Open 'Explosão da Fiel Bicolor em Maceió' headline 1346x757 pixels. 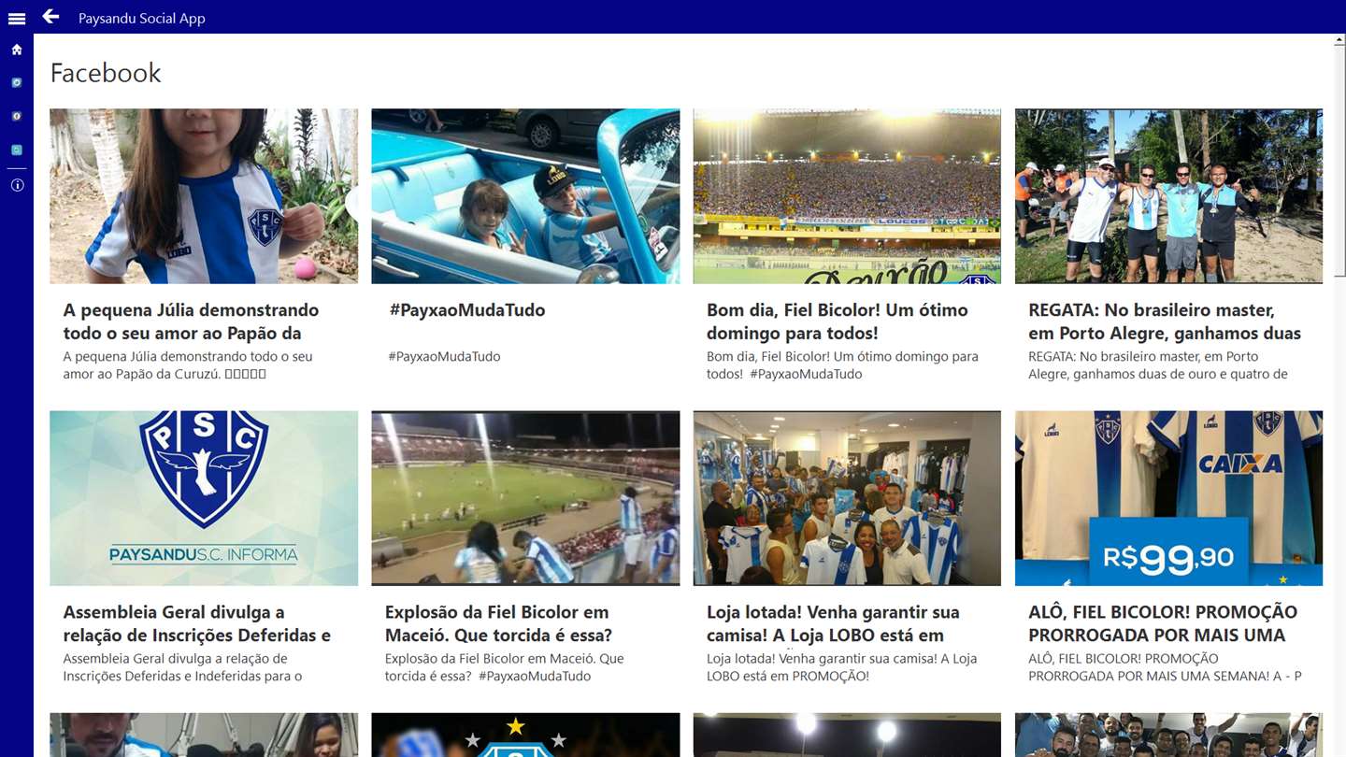pos(498,623)
